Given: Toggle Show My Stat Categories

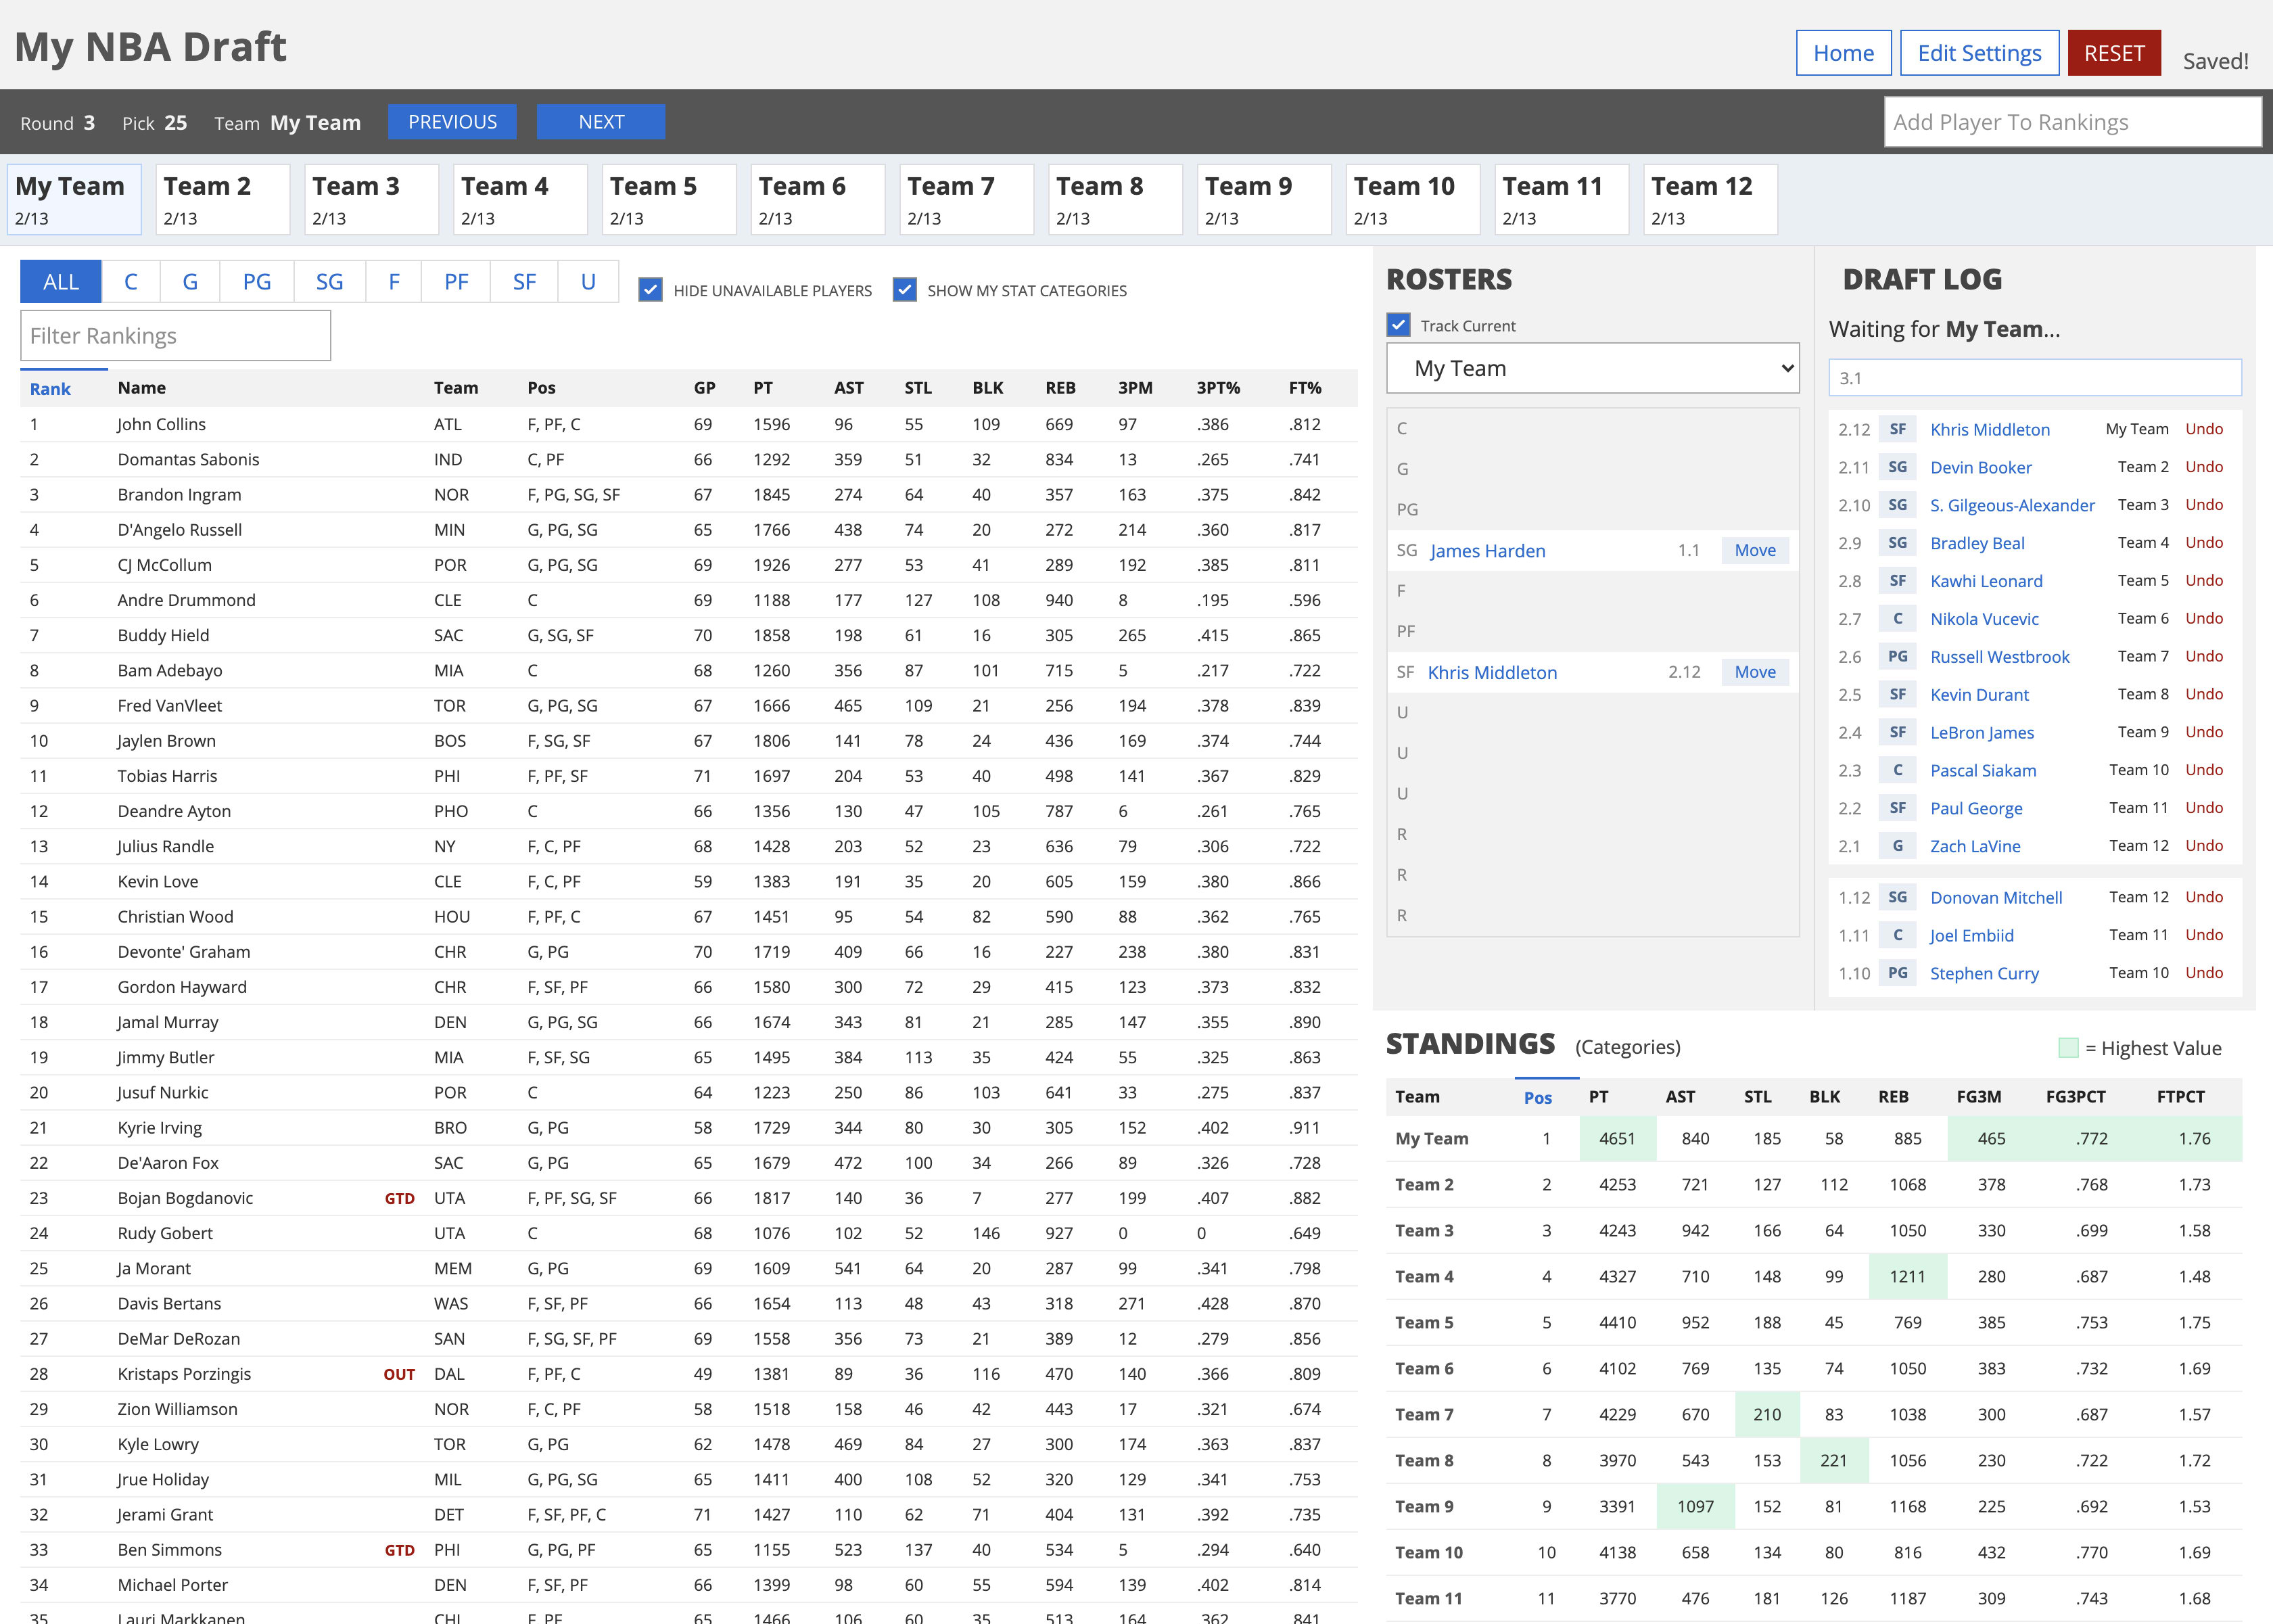Looking at the screenshot, I should pos(905,289).
